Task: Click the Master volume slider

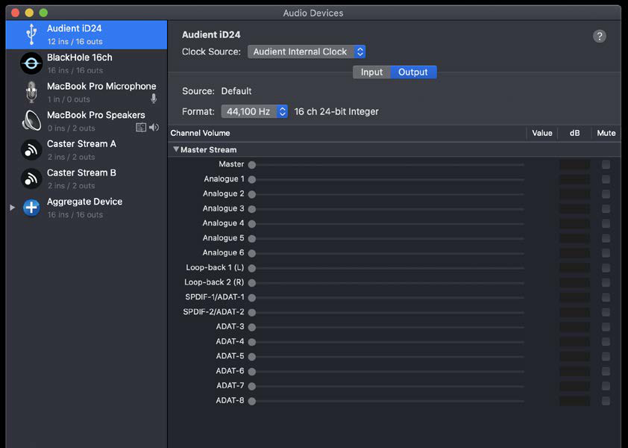Action: point(386,165)
